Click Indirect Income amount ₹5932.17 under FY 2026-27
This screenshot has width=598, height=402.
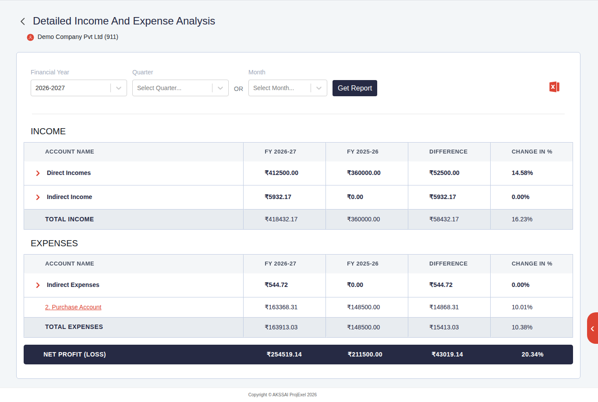278,197
